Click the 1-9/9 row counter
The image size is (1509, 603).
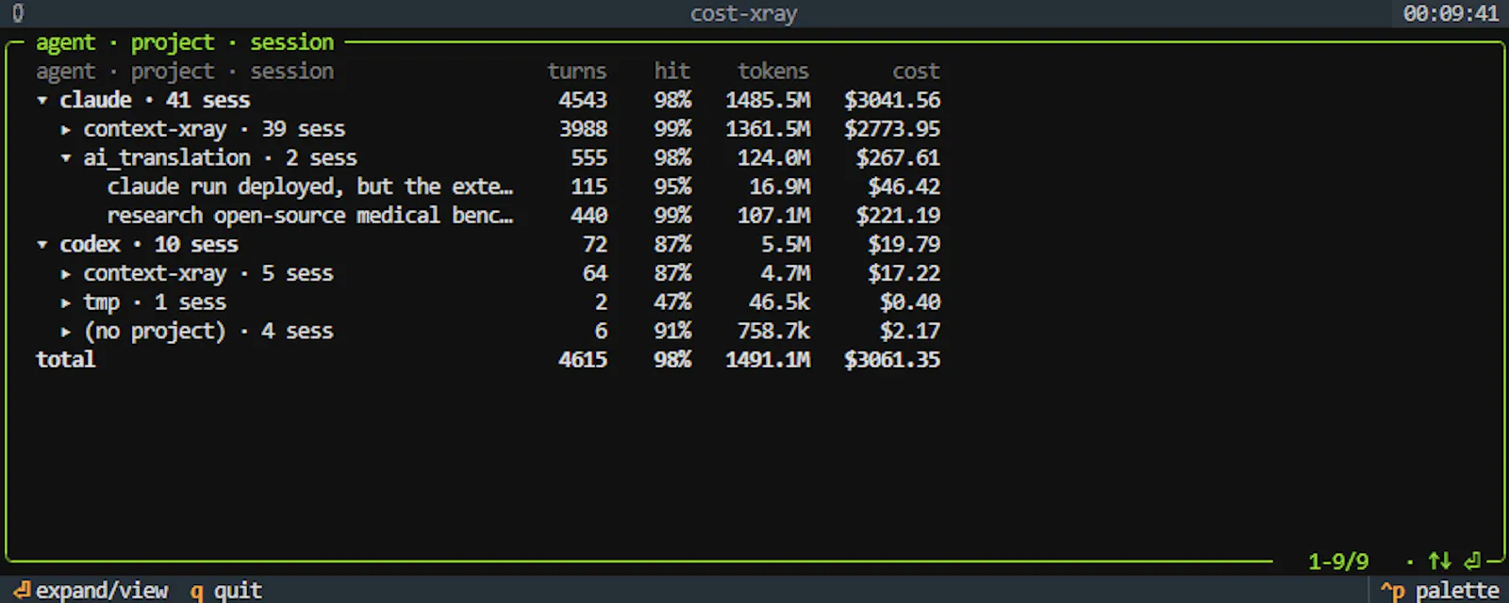point(1338,562)
